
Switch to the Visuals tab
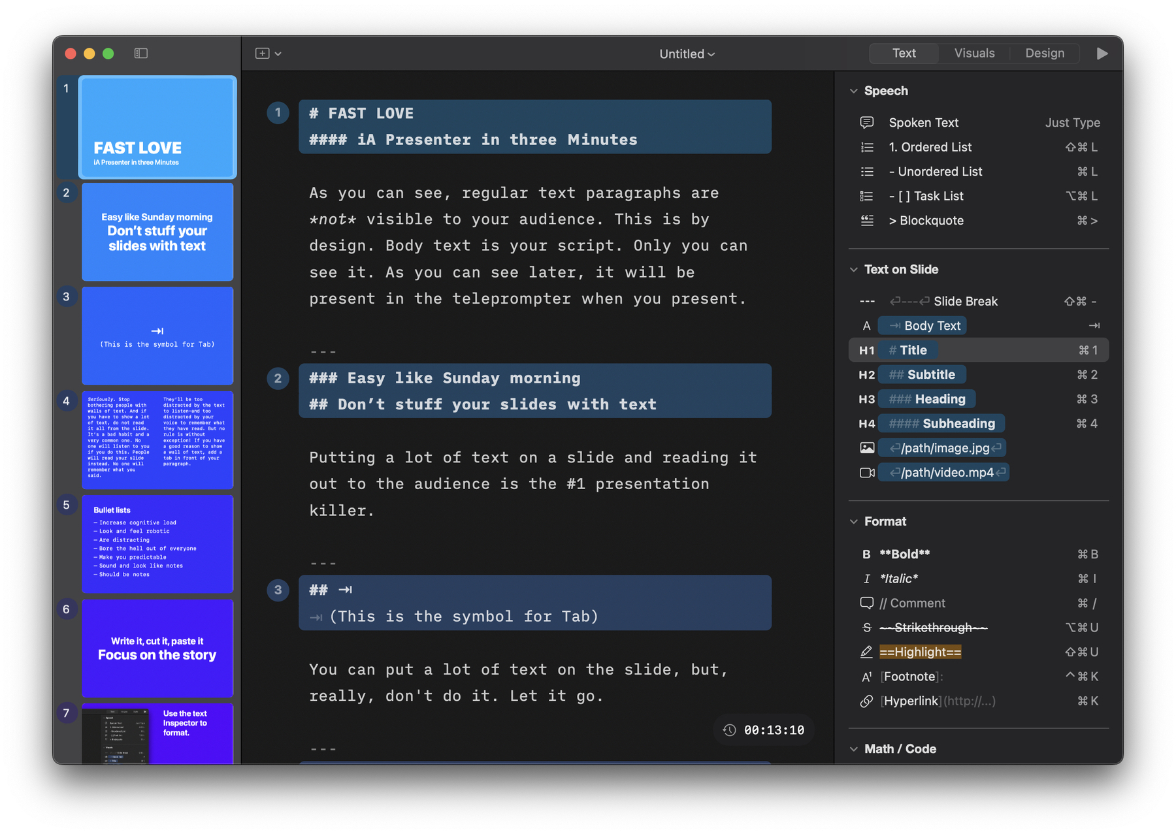[974, 54]
